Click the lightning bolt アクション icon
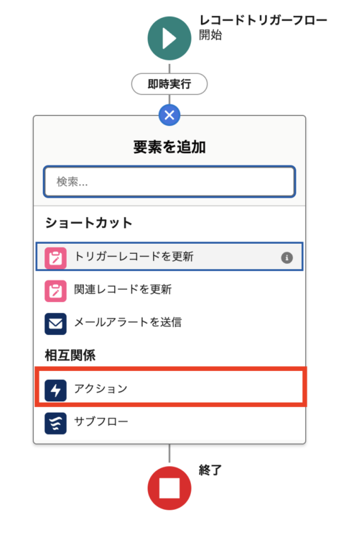 tap(55, 390)
